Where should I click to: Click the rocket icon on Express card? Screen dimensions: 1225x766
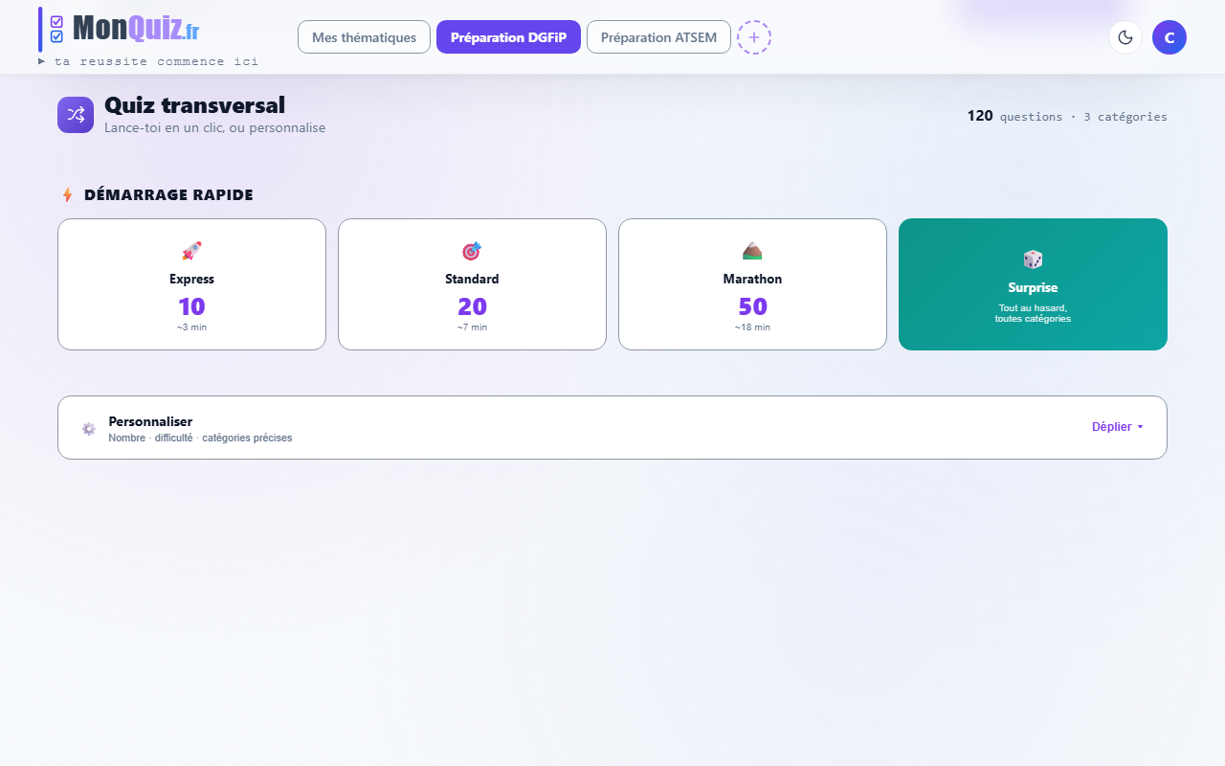[191, 251]
